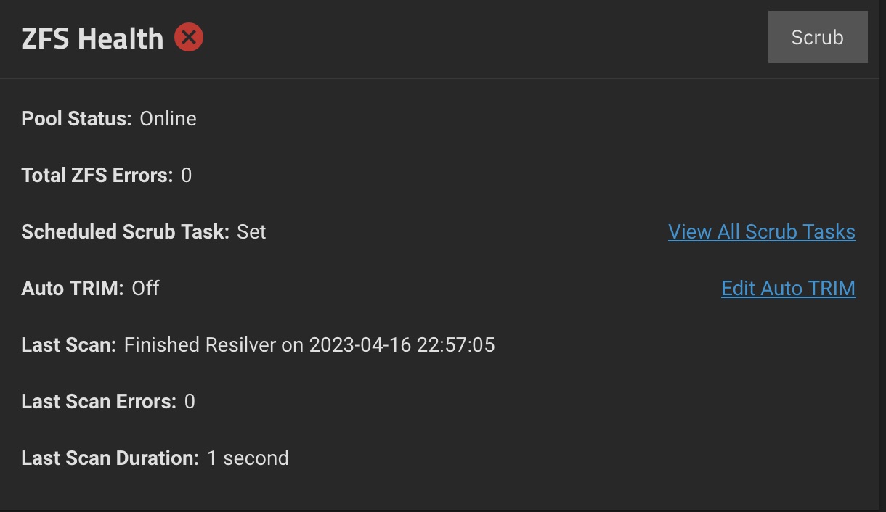Viewport: 886px width, 512px height.
Task: Click the Pool Status label
Action: (76, 119)
